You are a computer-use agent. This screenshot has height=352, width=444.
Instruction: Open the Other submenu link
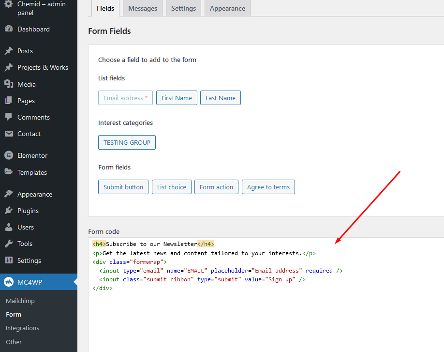pos(14,342)
